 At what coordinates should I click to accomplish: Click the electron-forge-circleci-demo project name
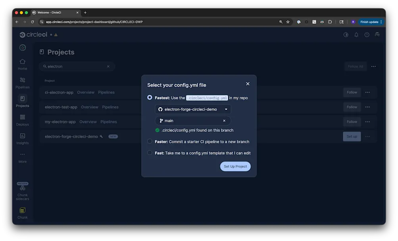[x=71, y=137]
